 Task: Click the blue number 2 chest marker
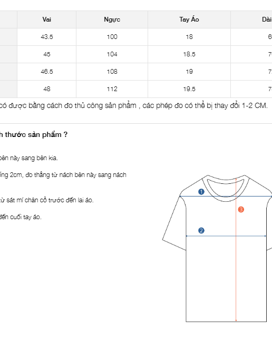[x=201, y=231]
